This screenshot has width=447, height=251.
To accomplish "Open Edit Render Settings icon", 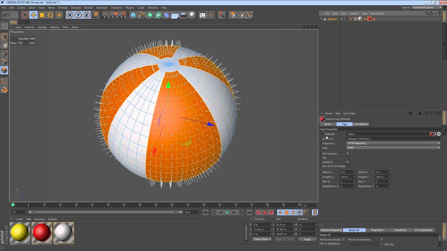I will point(122,15).
